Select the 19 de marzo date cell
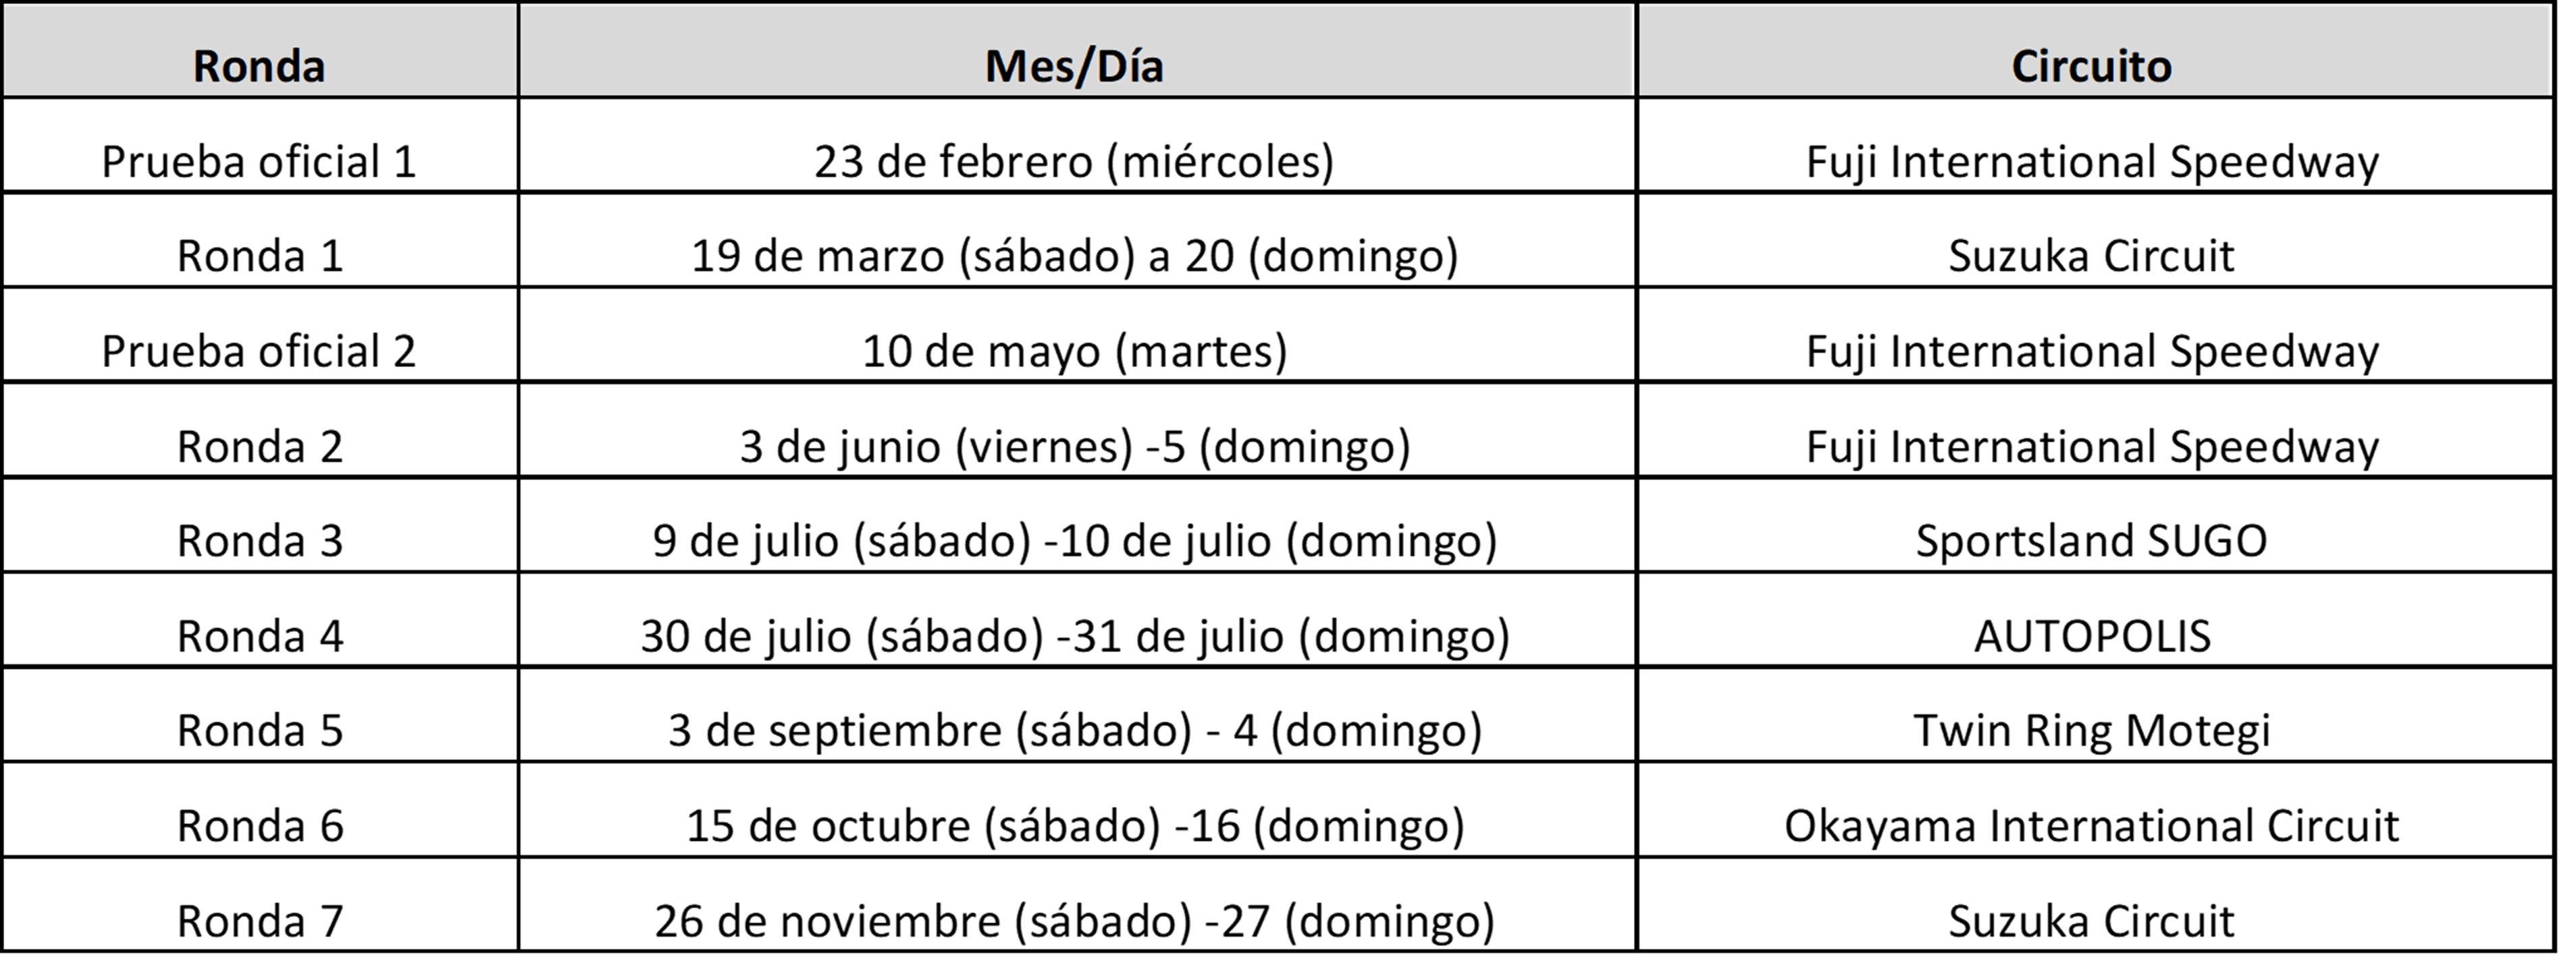 (1074, 256)
